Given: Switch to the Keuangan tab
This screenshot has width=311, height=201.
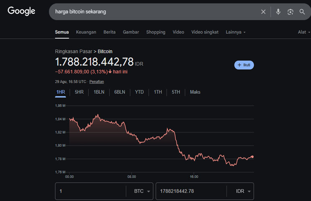Looking at the screenshot, I should tap(86, 32).
